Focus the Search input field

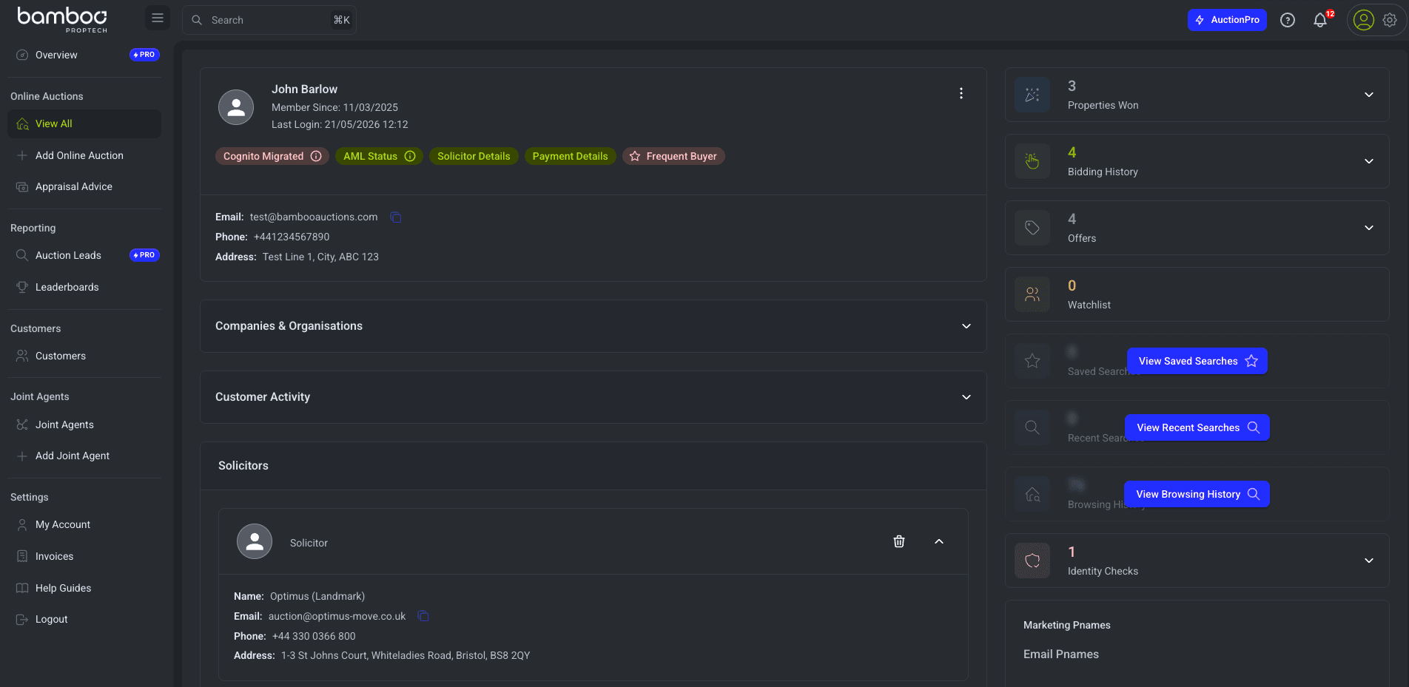click(269, 20)
